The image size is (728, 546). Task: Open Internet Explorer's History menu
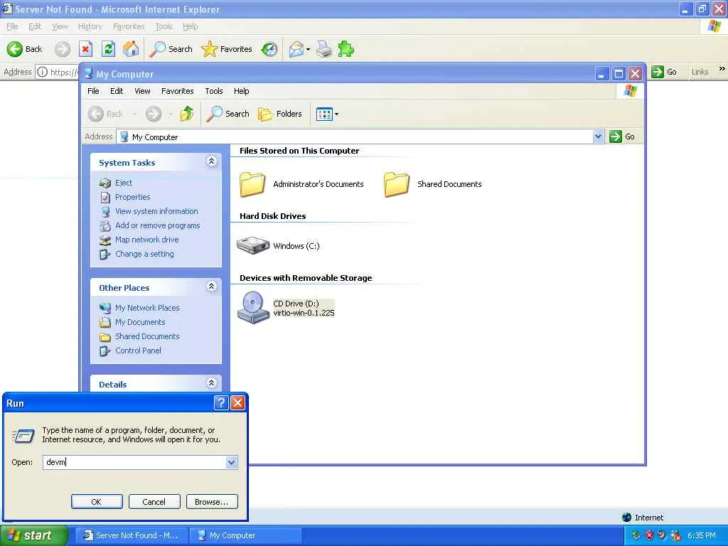coord(90,26)
